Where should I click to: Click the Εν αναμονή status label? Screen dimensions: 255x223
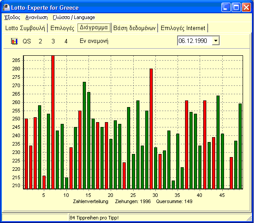tap(94, 41)
